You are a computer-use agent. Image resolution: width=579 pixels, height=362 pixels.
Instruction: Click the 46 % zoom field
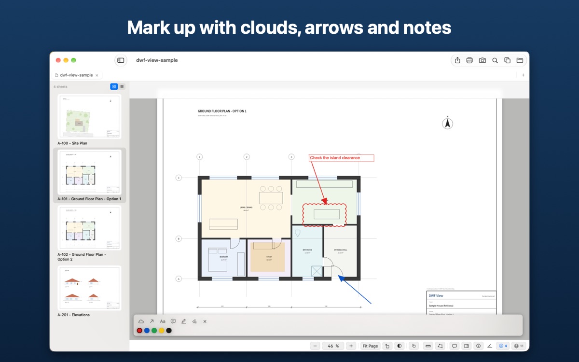(x=333, y=346)
